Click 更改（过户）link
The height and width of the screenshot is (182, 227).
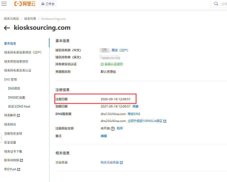click(x=120, y=50)
